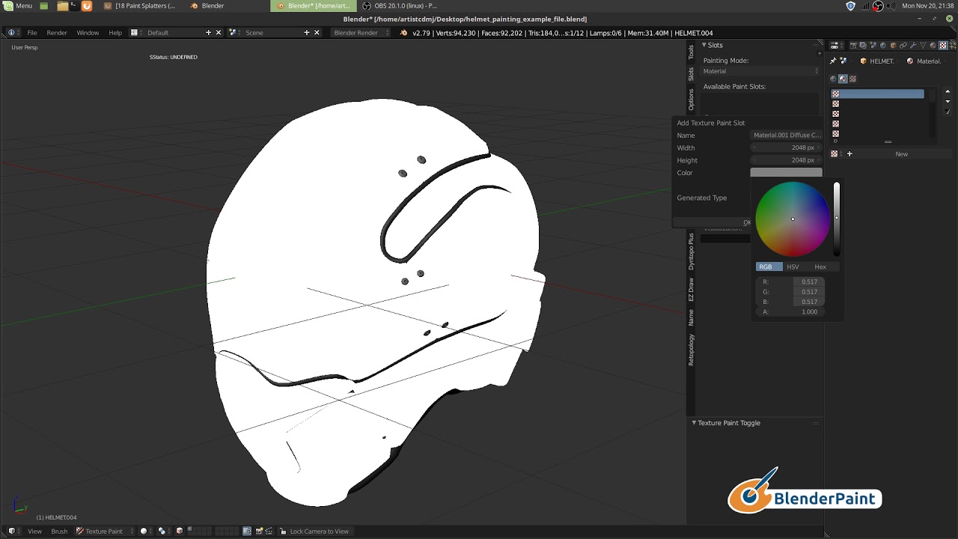
Task: Show world textures with the globe icon
Action: [833, 79]
